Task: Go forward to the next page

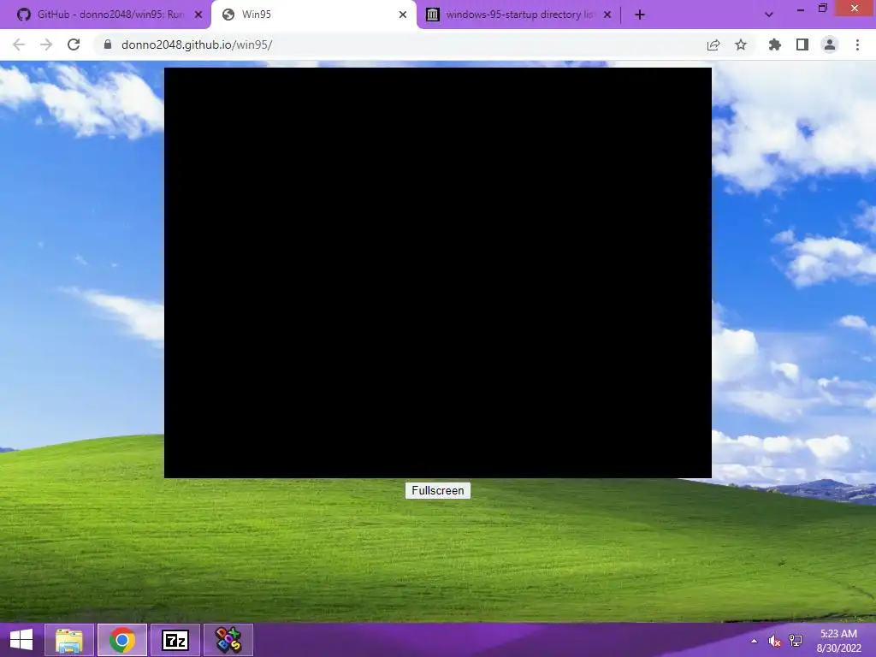Action: point(46,44)
